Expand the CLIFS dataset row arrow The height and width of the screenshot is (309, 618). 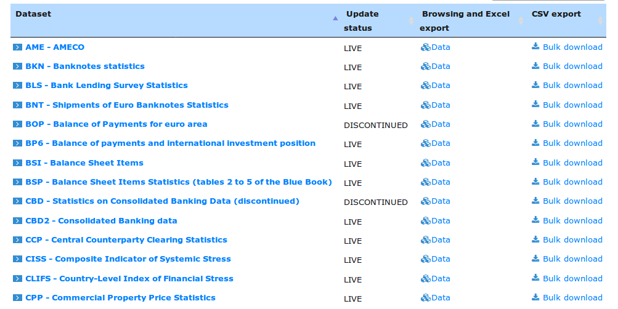(17, 279)
